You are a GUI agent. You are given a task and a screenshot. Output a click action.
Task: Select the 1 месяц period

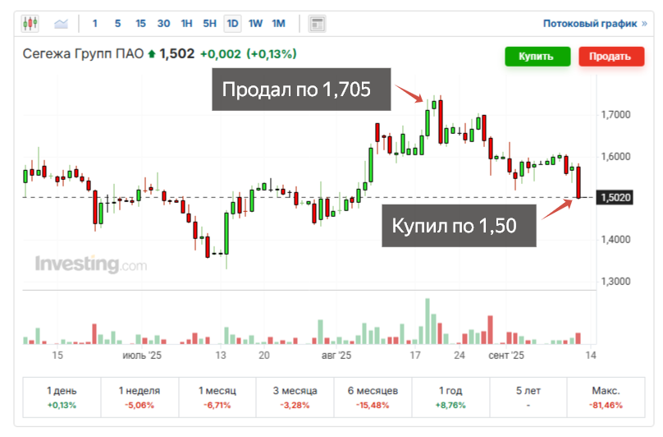click(x=217, y=398)
